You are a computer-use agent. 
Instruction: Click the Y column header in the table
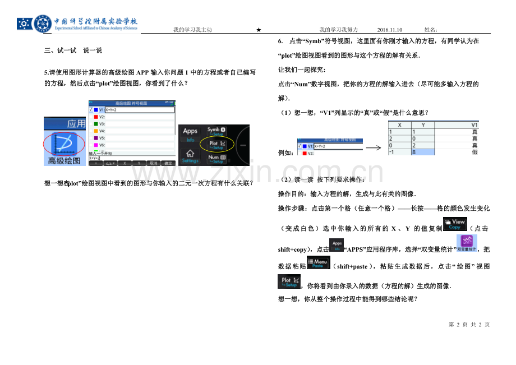click(x=423, y=125)
